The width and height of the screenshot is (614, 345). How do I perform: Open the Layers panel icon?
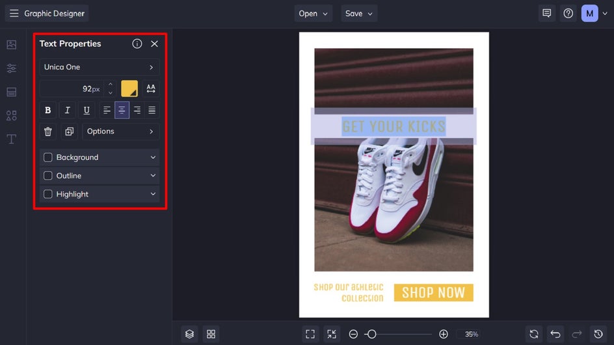coord(189,334)
